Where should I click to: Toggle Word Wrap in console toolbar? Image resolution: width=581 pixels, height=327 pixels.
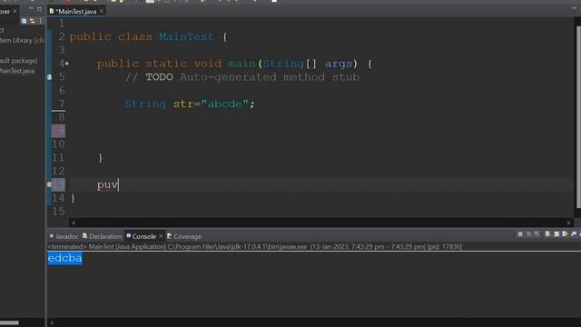[x=565, y=234]
